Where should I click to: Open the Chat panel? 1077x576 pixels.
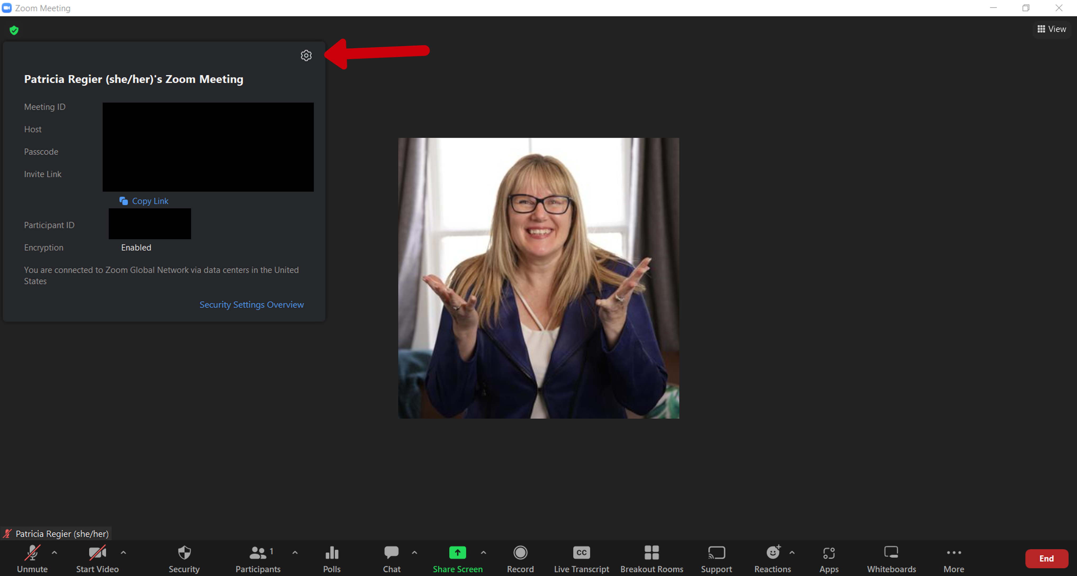tap(391, 559)
